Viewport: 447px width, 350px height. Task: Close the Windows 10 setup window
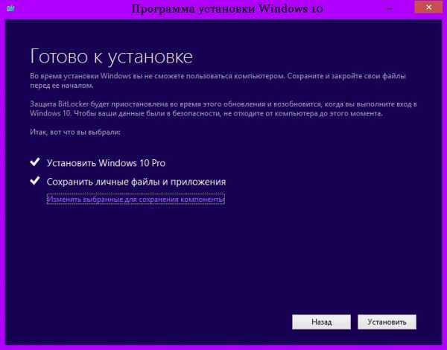428,7
